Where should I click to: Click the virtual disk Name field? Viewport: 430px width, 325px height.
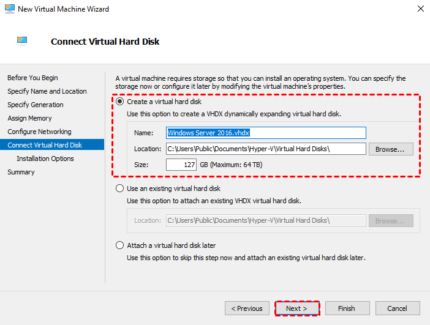click(x=266, y=133)
